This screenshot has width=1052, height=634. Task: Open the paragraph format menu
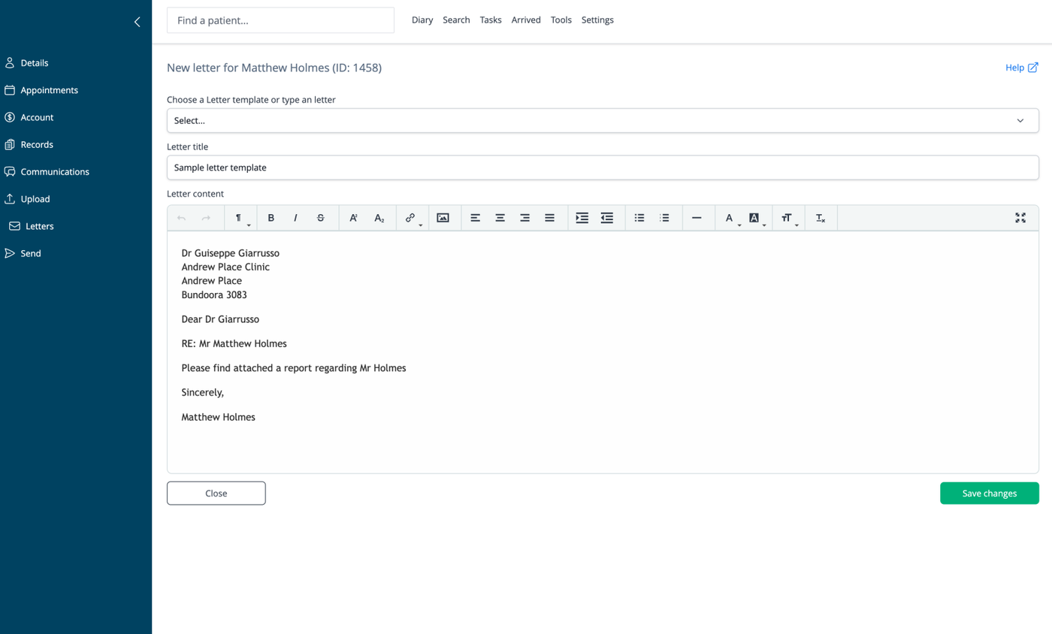tap(240, 218)
